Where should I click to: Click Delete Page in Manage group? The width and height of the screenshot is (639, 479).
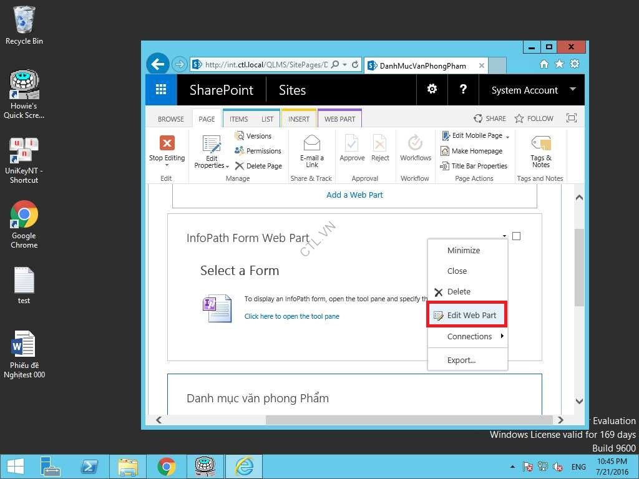click(x=258, y=166)
